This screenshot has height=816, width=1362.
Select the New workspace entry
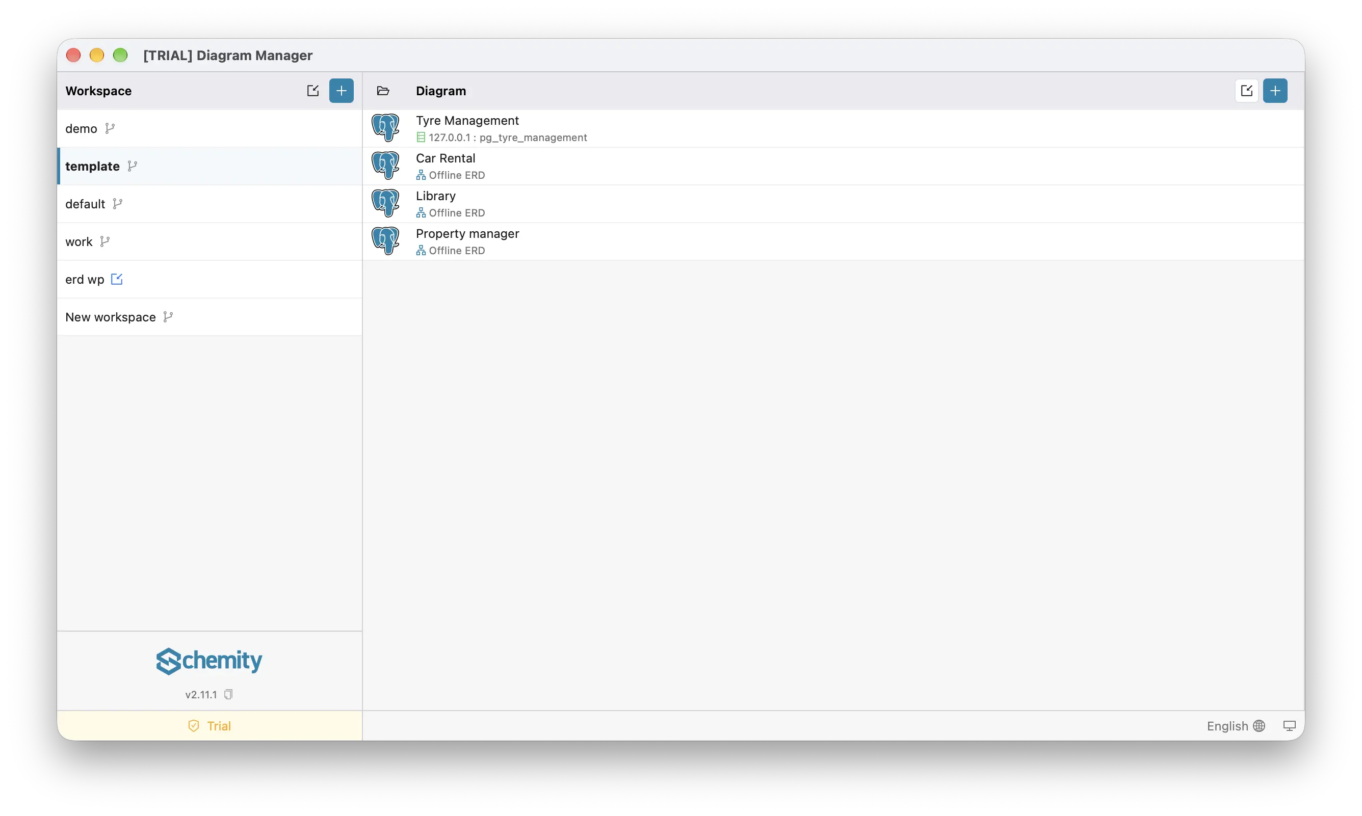209,317
